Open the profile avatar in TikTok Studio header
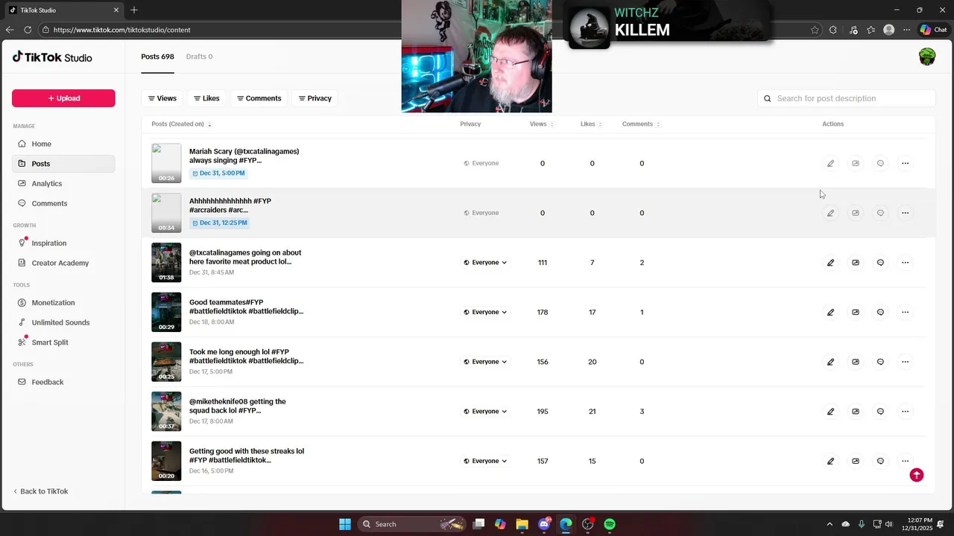This screenshot has width=954, height=536. pyautogui.click(x=926, y=57)
